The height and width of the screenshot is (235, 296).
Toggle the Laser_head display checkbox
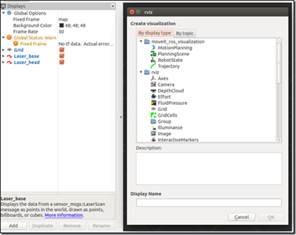[x=62, y=62]
